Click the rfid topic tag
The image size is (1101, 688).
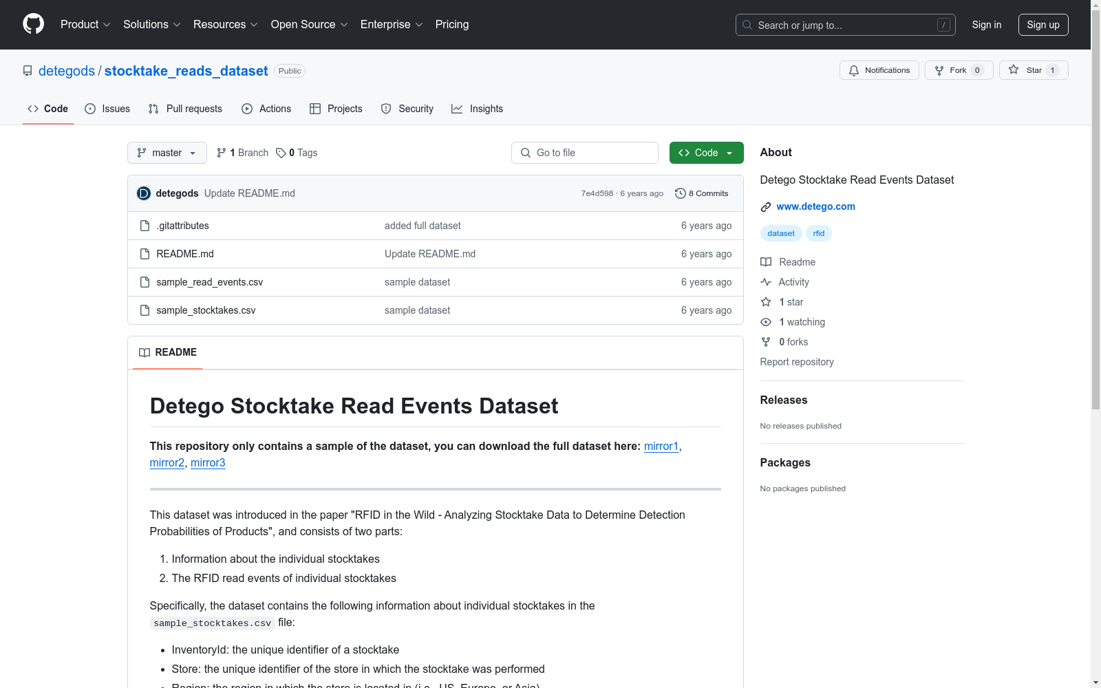pos(819,233)
